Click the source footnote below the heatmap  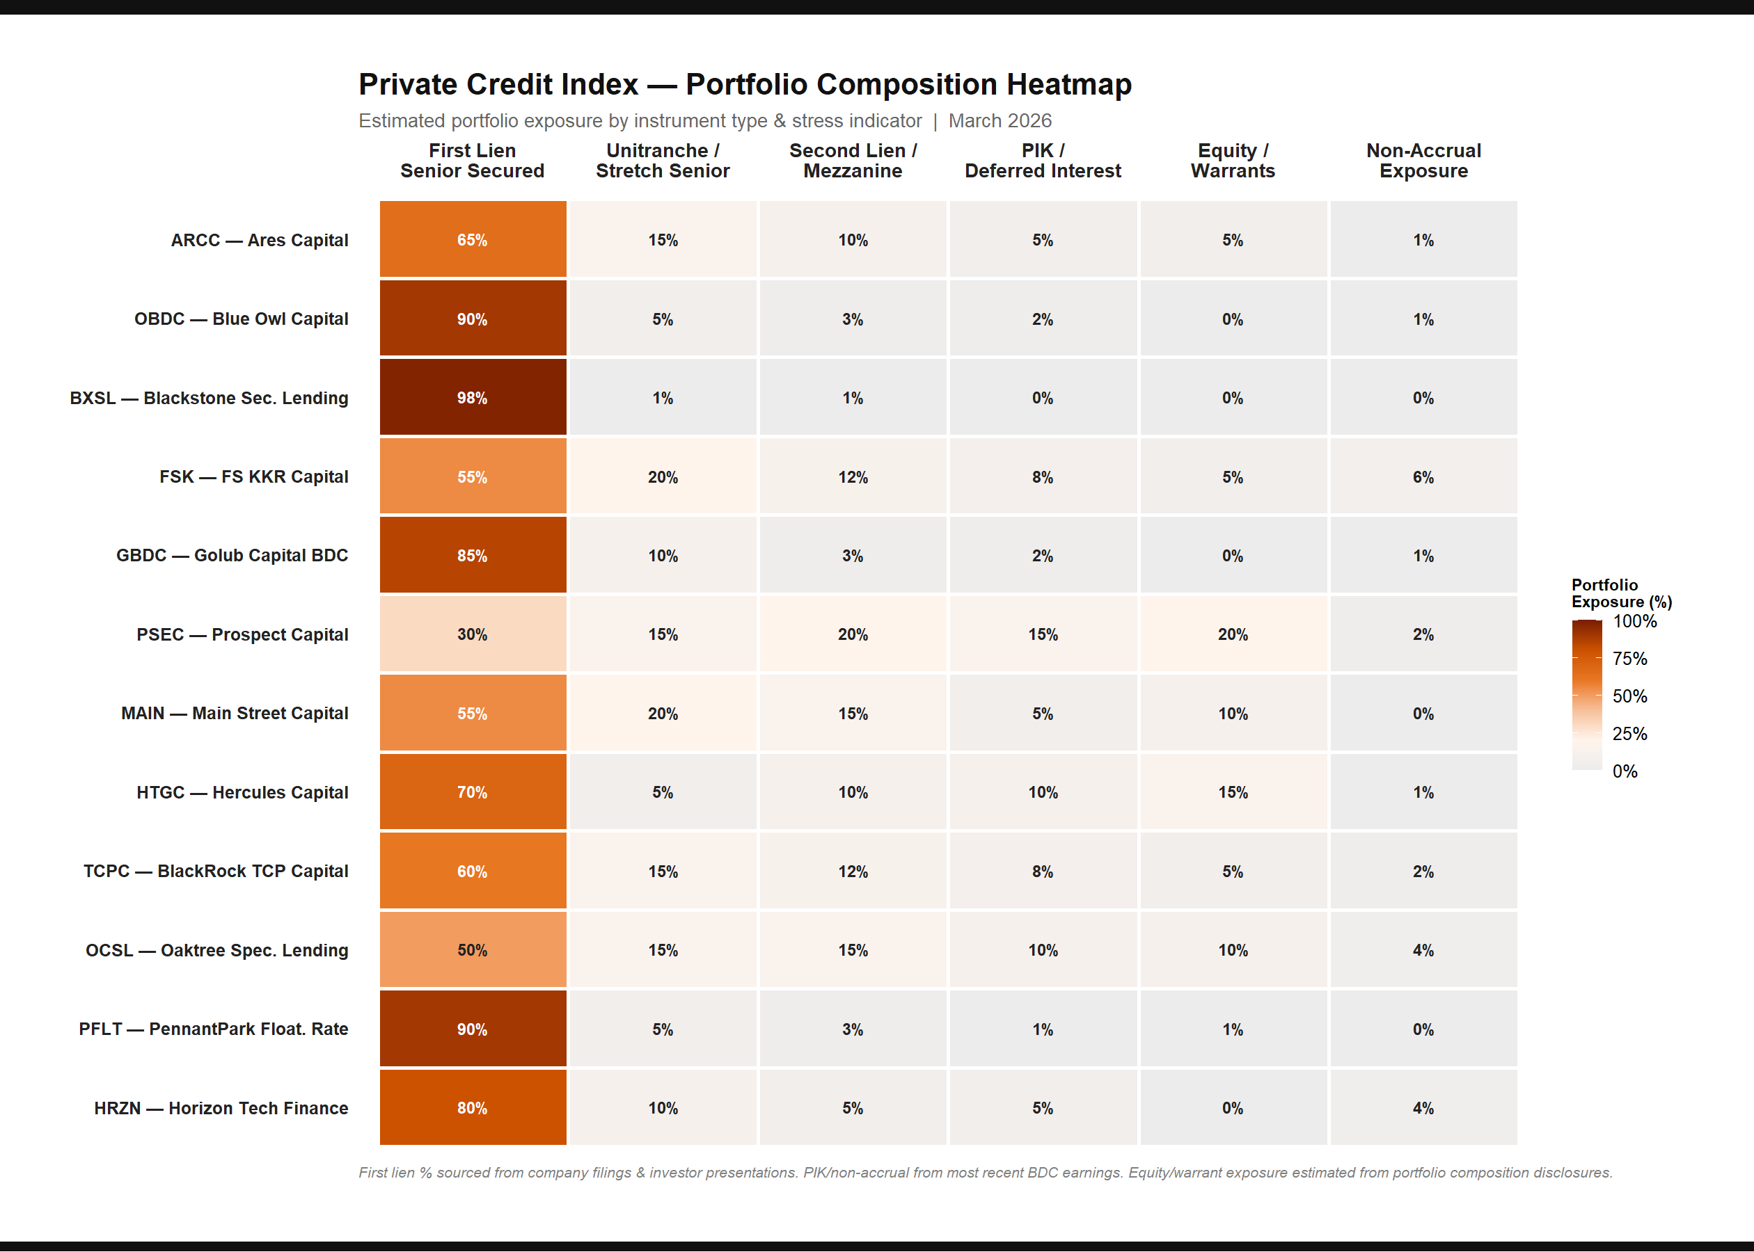[985, 1172]
